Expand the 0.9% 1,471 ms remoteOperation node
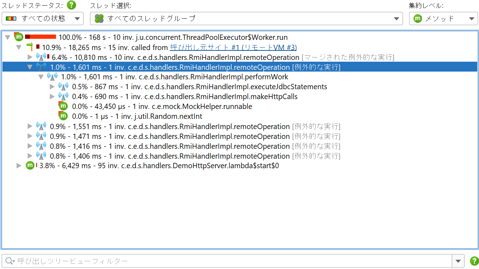 pyautogui.click(x=30, y=136)
